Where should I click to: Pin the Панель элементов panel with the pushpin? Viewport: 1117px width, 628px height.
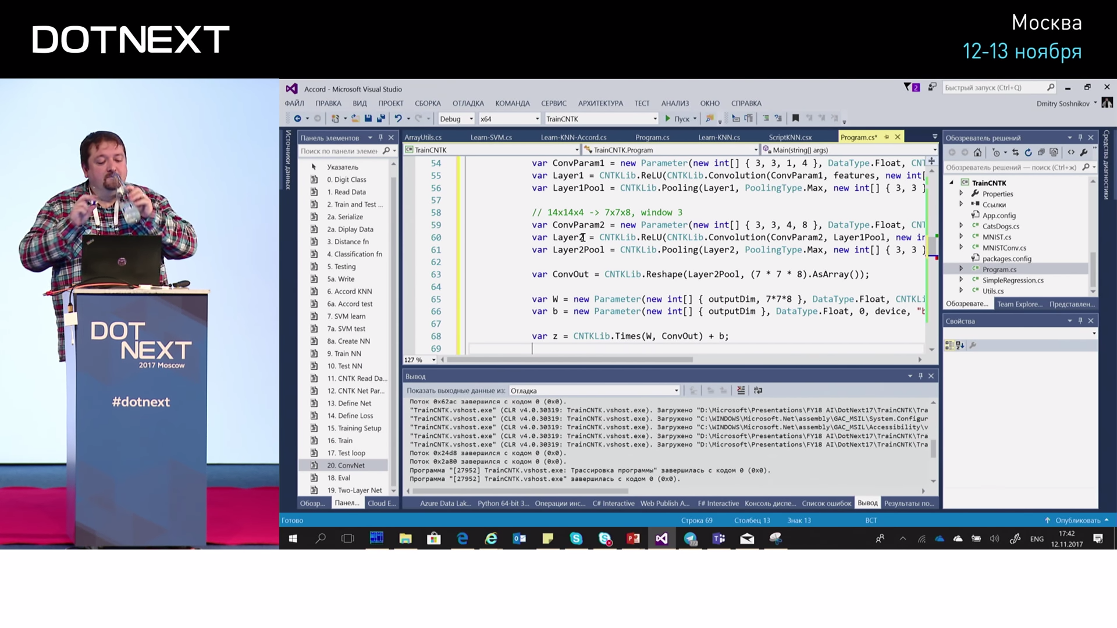[x=380, y=138]
